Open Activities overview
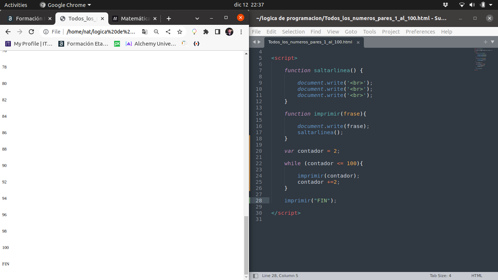 [x=16, y=5]
